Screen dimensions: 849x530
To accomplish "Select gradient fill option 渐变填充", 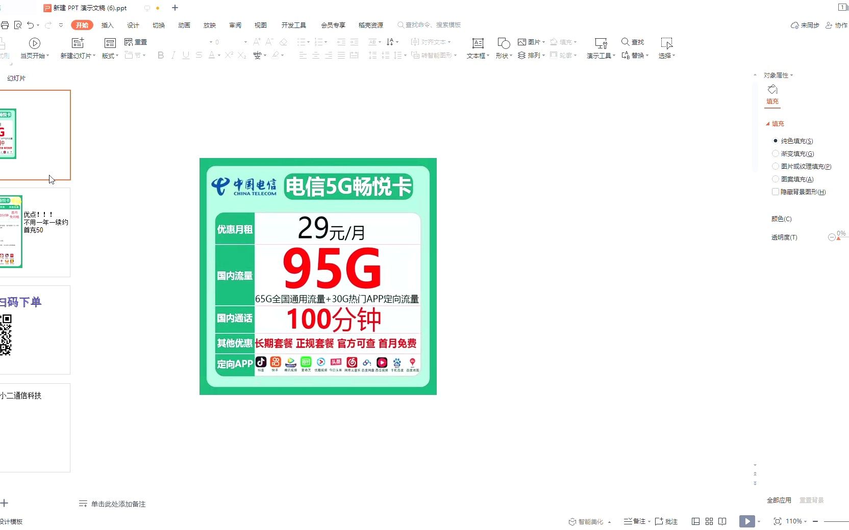I will click(793, 153).
